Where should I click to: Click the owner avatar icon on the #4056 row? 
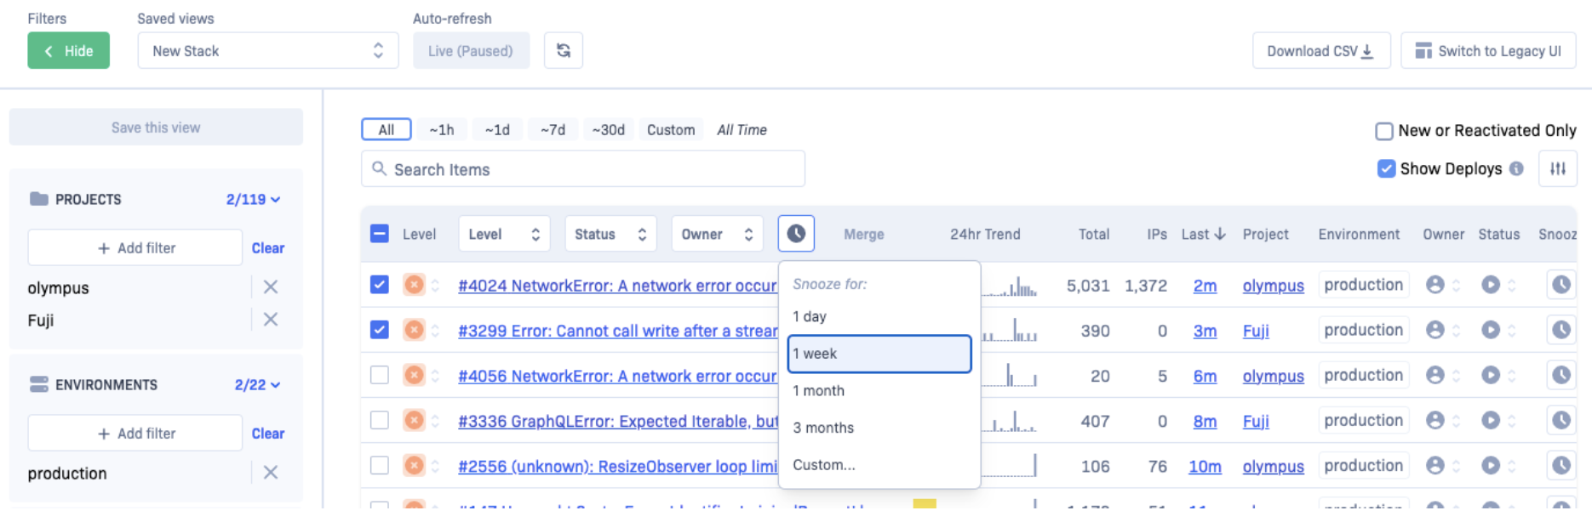coord(1435,375)
